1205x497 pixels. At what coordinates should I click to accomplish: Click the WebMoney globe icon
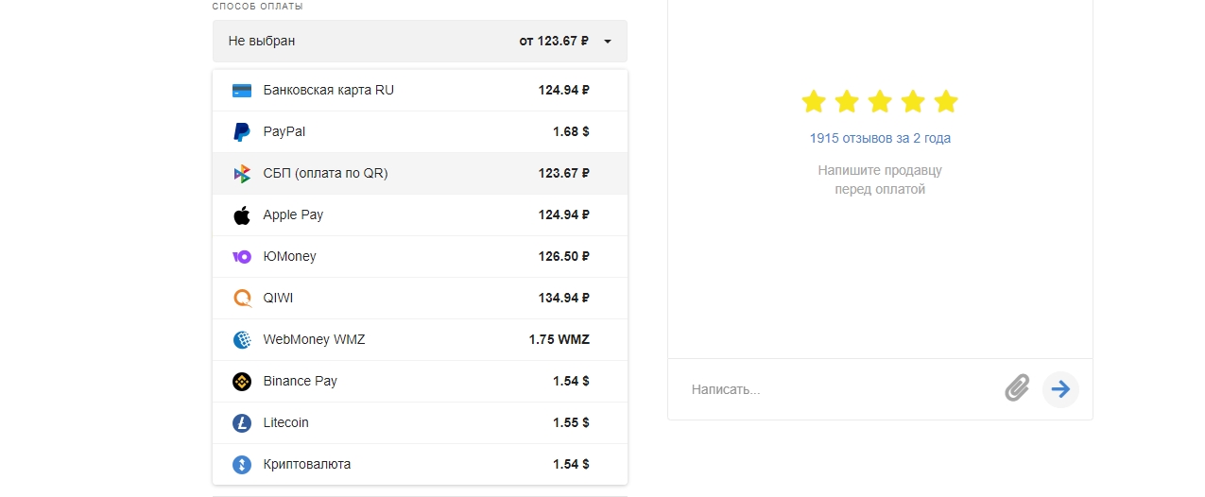pos(242,340)
